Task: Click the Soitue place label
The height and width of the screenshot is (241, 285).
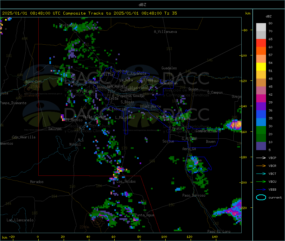Action: point(168,141)
